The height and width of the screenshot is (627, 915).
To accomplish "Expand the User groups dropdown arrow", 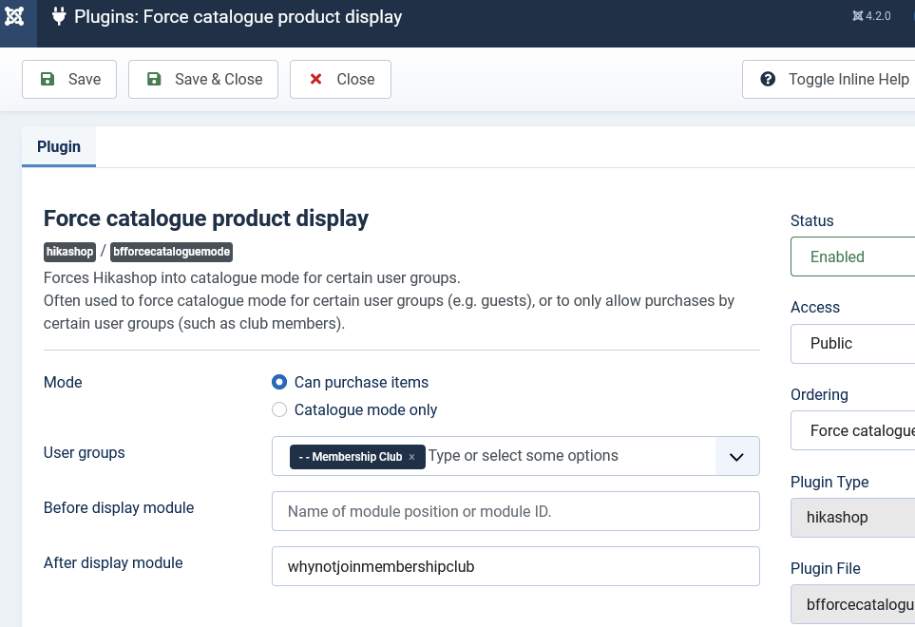I will (x=737, y=456).
